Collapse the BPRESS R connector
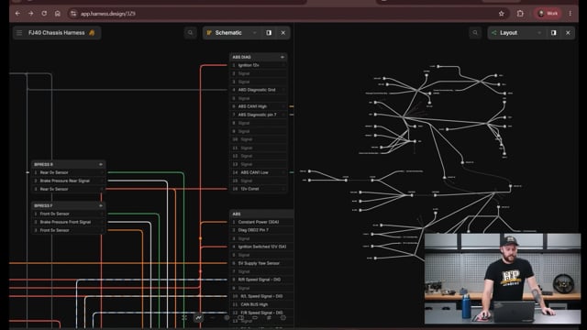 [101, 165]
